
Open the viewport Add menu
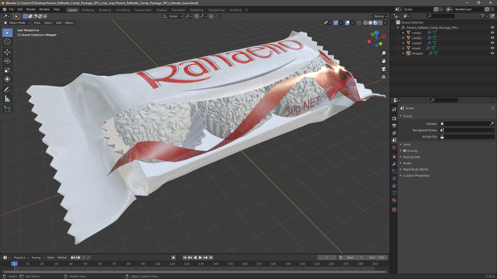(59, 23)
